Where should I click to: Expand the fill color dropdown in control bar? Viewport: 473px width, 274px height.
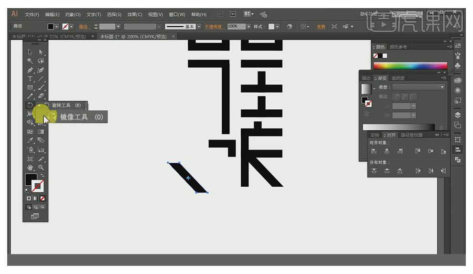57,27
